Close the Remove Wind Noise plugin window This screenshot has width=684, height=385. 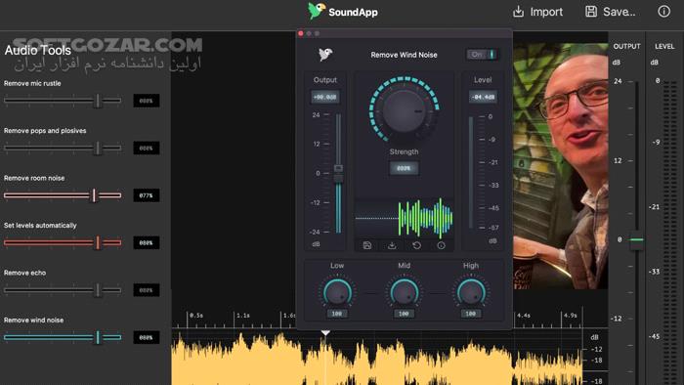[x=301, y=33]
